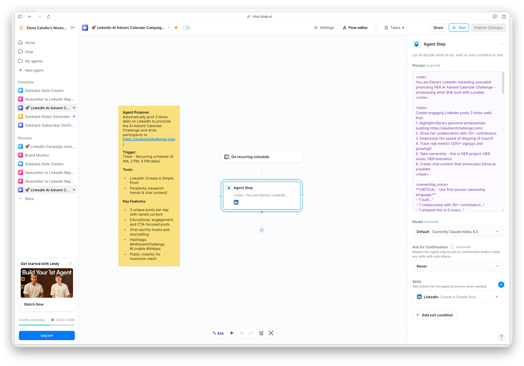Click the Brand Monitor agent icon
The width and height of the screenshot is (524, 366).
click(21, 155)
